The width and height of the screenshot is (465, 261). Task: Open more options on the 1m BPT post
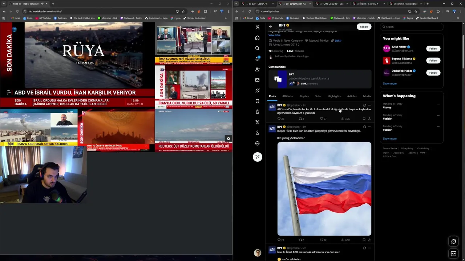pos(369,105)
